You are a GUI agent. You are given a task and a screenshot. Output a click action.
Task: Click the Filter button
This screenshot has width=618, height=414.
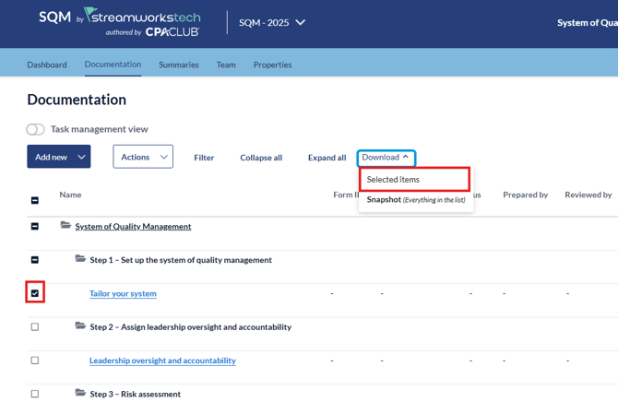(204, 158)
